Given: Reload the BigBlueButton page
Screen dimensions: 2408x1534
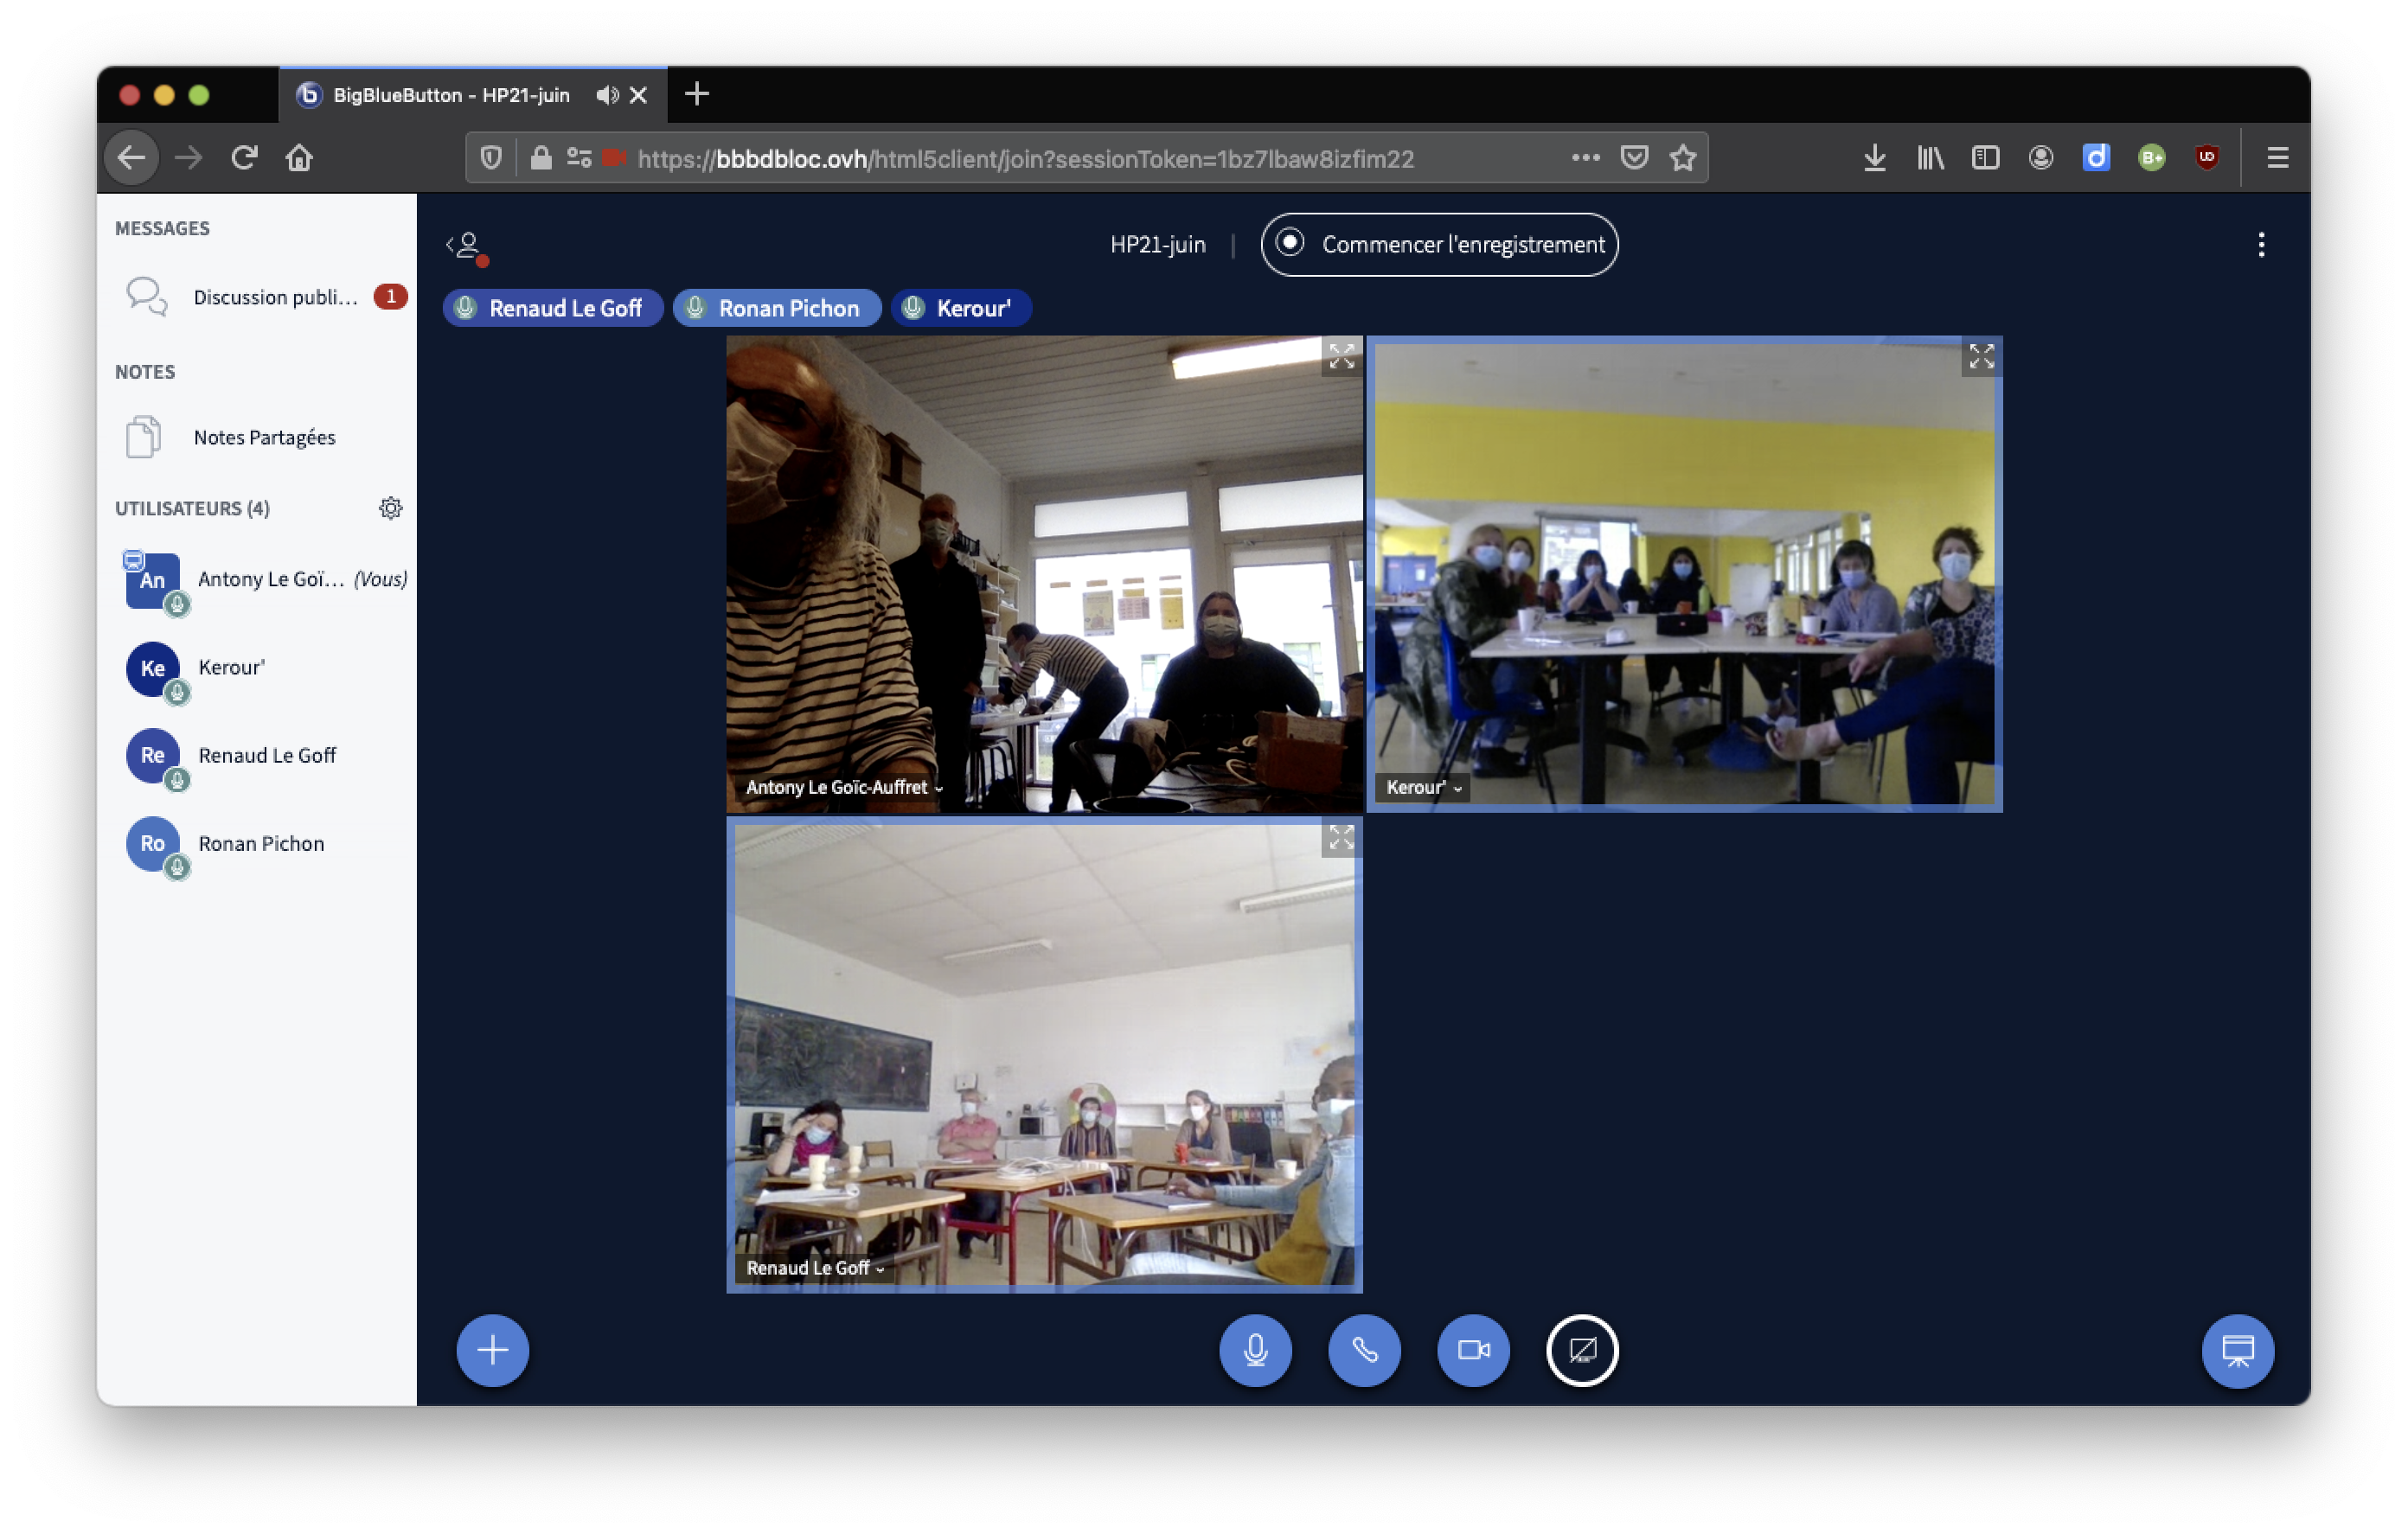Looking at the screenshot, I should coord(245,157).
